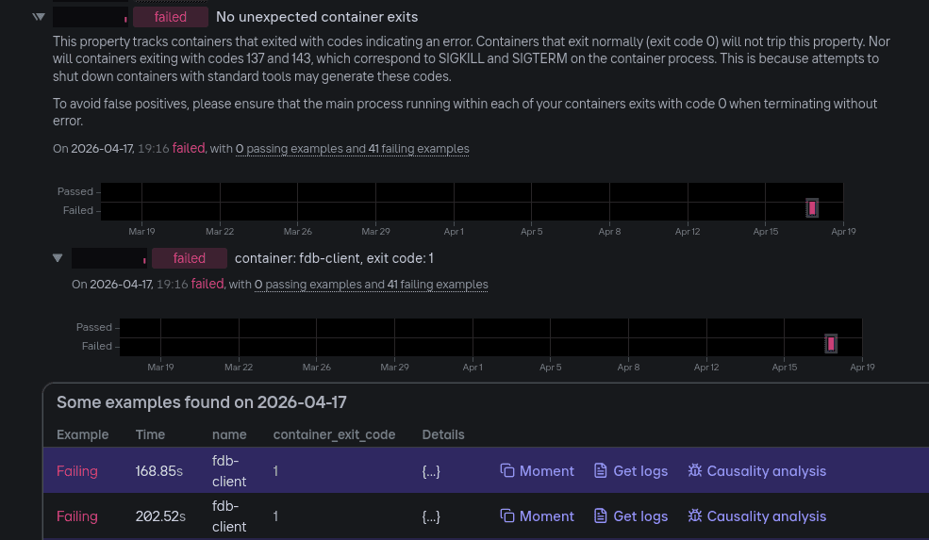Click the bug icon beside Causality analysis in 168.85s row
The width and height of the screenshot is (929, 540).
(x=695, y=470)
